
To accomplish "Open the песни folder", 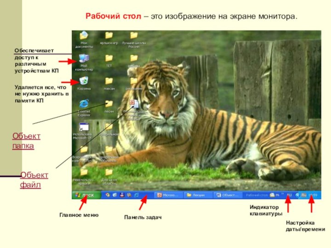I will [109, 104].
